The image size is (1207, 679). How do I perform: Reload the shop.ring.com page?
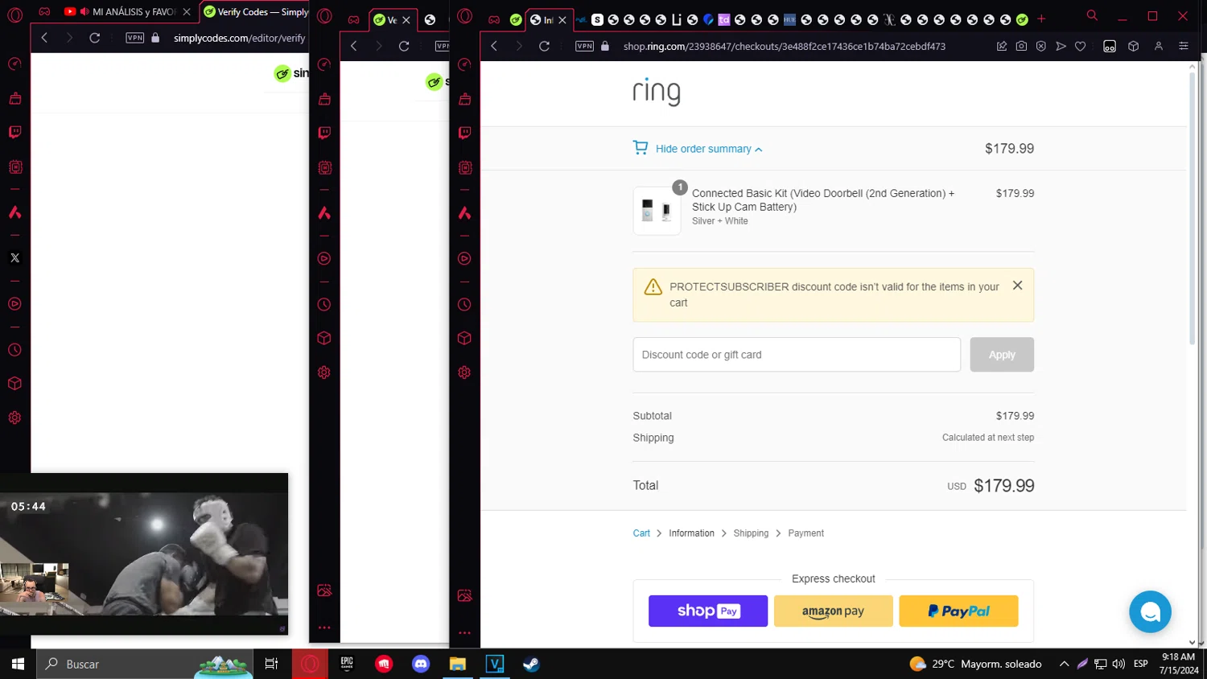click(544, 46)
